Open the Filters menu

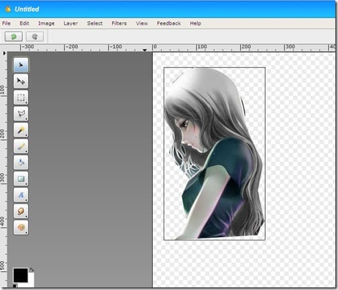coord(119,23)
